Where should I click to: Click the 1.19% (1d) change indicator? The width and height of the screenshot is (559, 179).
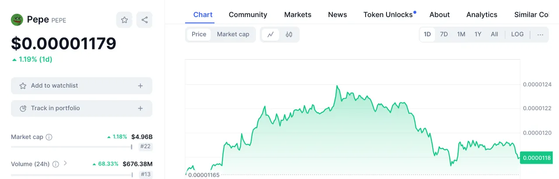(x=32, y=60)
